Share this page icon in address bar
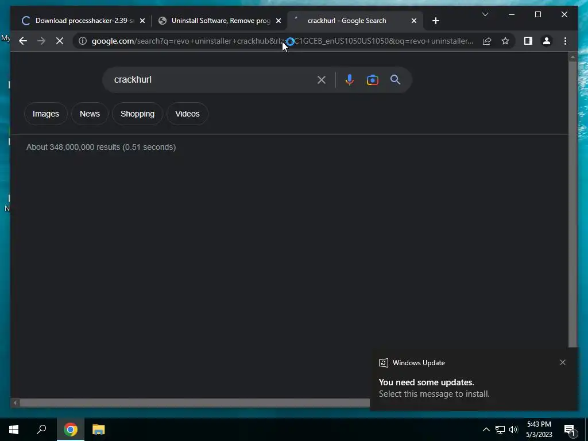 click(487, 41)
